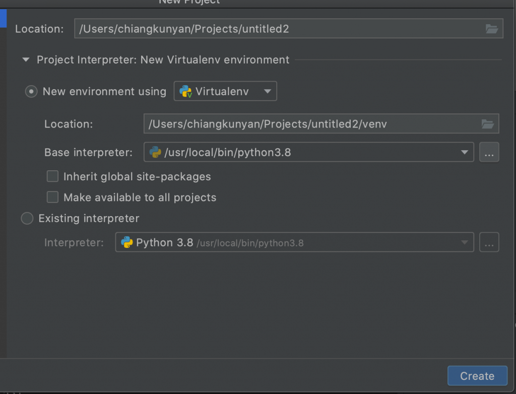Click folder browse icon in project Location field
Image resolution: width=516 pixels, height=394 pixels.
click(x=492, y=29)
